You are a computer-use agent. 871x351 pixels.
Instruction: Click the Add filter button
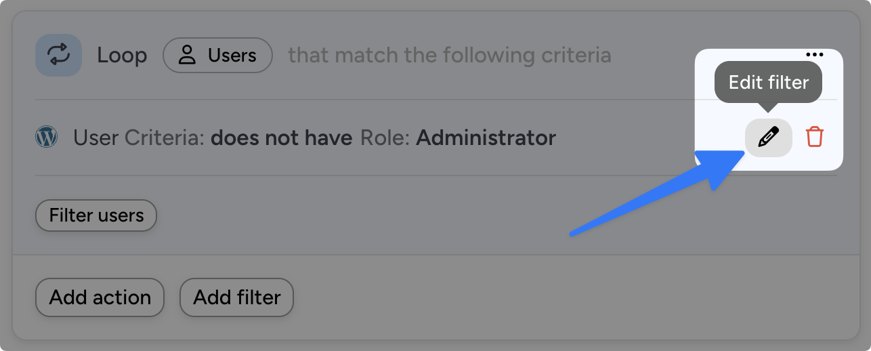tap(236, 297)
